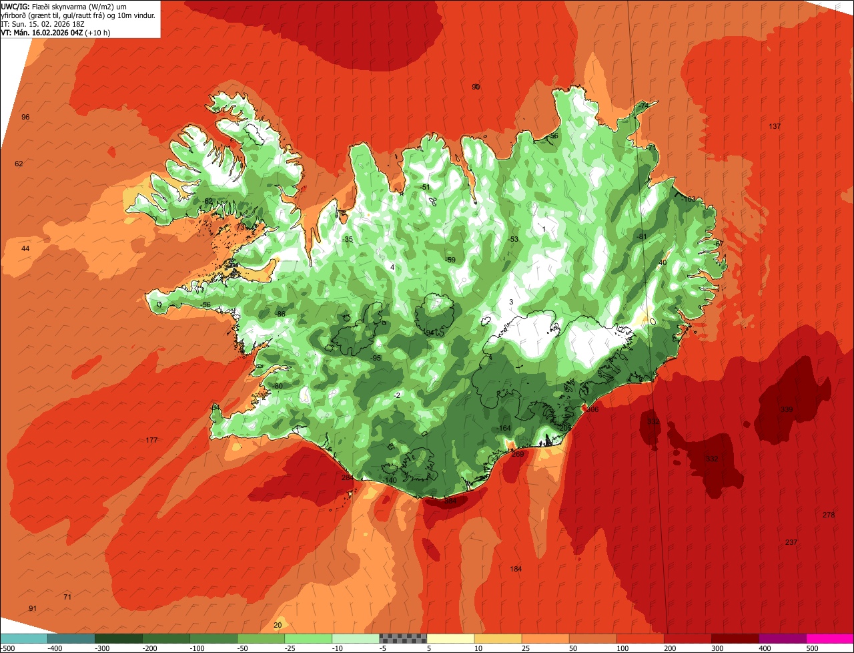Select the dark green swatch between -300 and -200
This screenshot has width=854, height=653.
(x=118, y=638)
